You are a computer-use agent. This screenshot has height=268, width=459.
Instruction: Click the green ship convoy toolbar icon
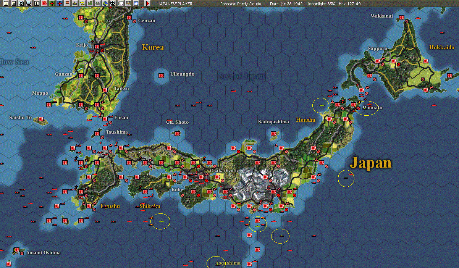pos(98,3)
